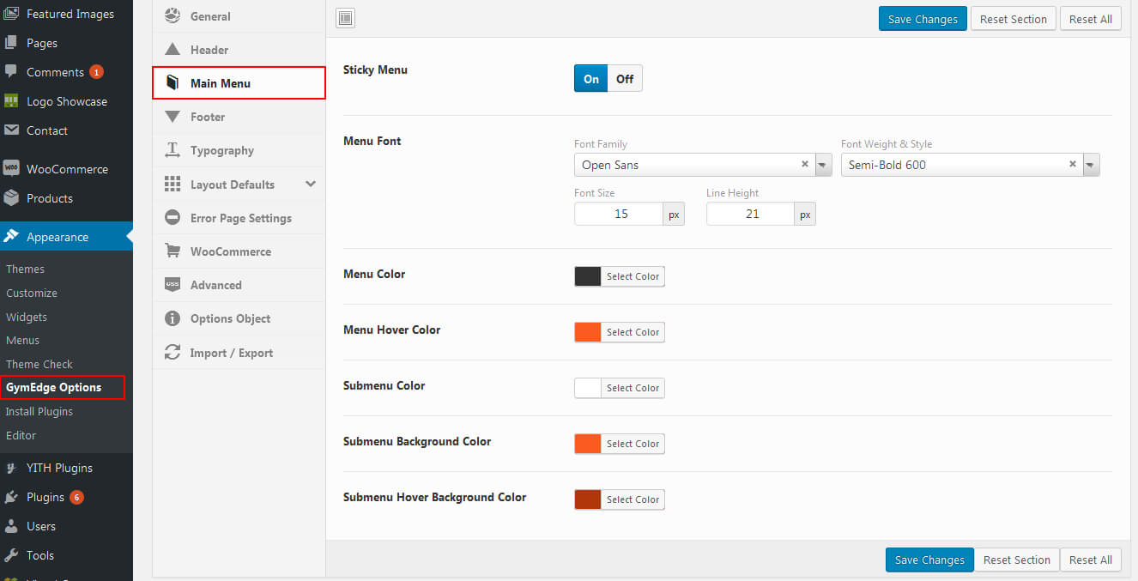The height and width of the screenshot is (581, 1138).
Task: Click the Submenu Color white swatch
Action: click(x=588, y=388)
